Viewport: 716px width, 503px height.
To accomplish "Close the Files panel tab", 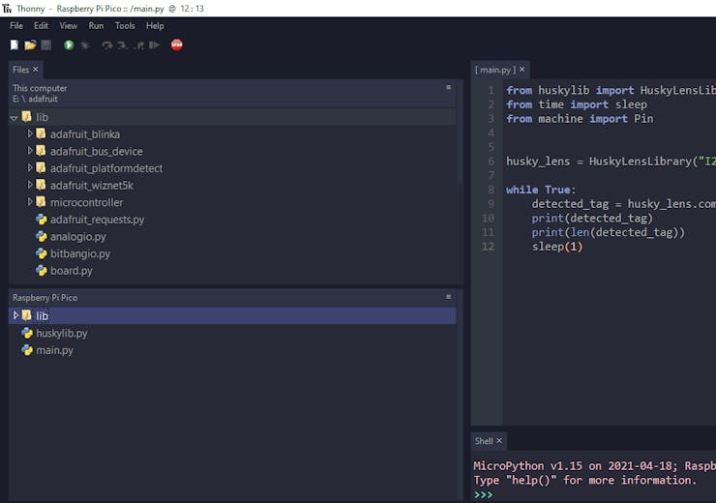I will 36,70.
